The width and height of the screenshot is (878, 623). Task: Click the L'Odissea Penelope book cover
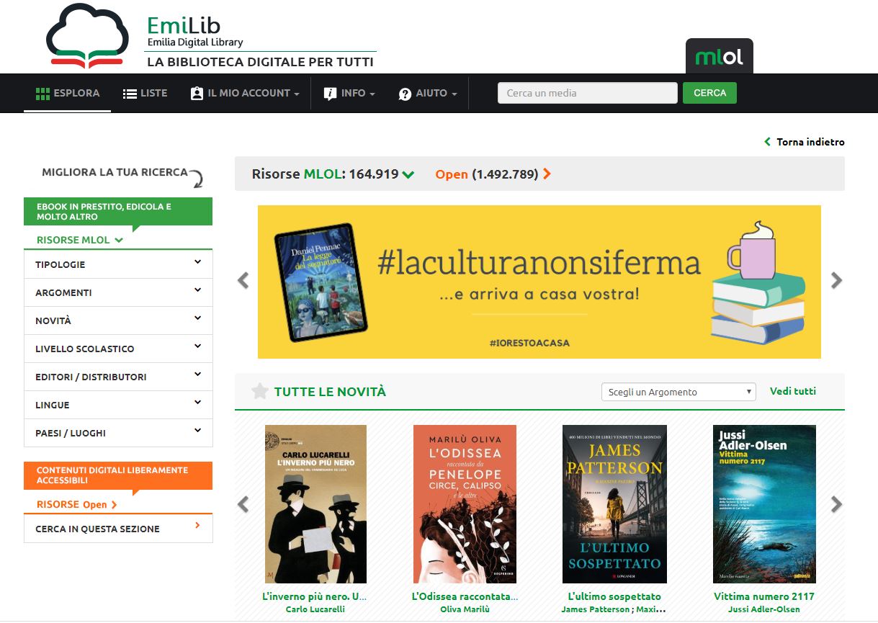point(465,504)
